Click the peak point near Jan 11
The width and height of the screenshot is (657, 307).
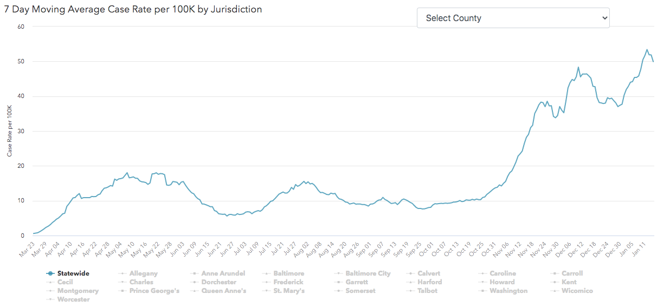click(x=647, y=50)
